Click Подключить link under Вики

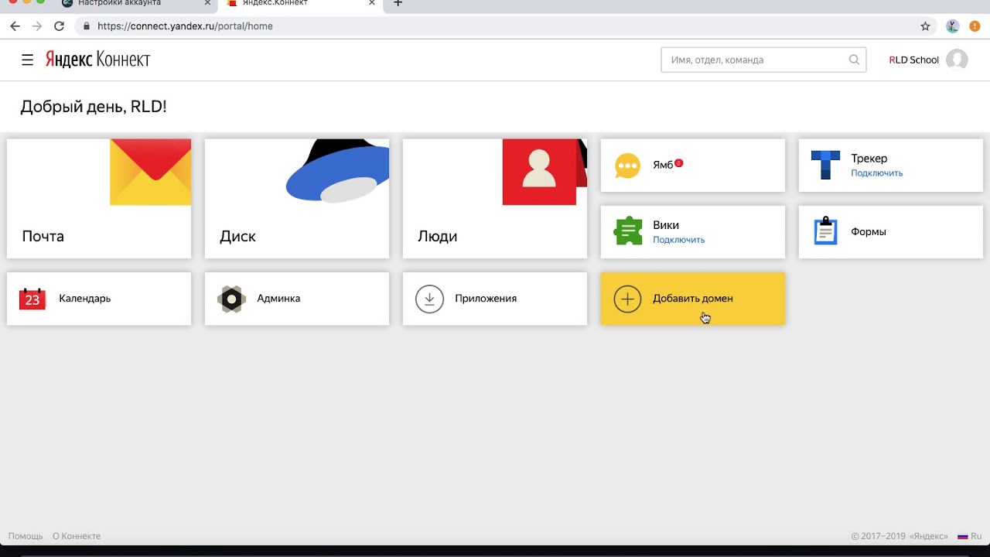[678, 240]
